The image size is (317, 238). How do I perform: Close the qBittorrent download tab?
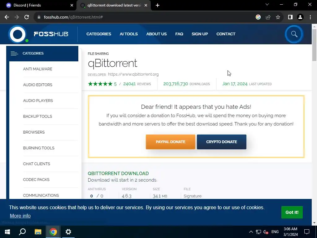point(146,6)
